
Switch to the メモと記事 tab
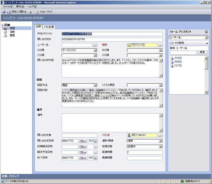click(49, 27)
